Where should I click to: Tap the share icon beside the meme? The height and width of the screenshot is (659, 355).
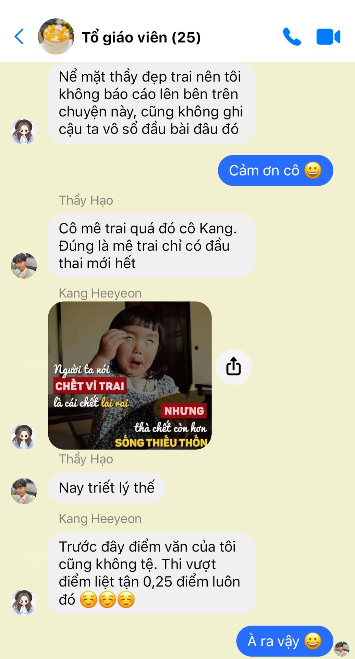tap(234, 367)
